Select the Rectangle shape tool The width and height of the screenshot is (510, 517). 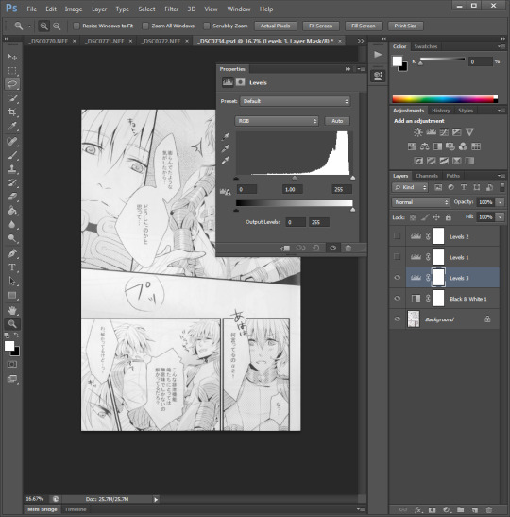coord(12,296)
